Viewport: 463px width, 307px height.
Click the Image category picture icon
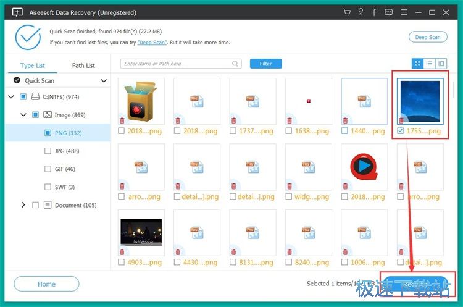[x=48, y=115]
